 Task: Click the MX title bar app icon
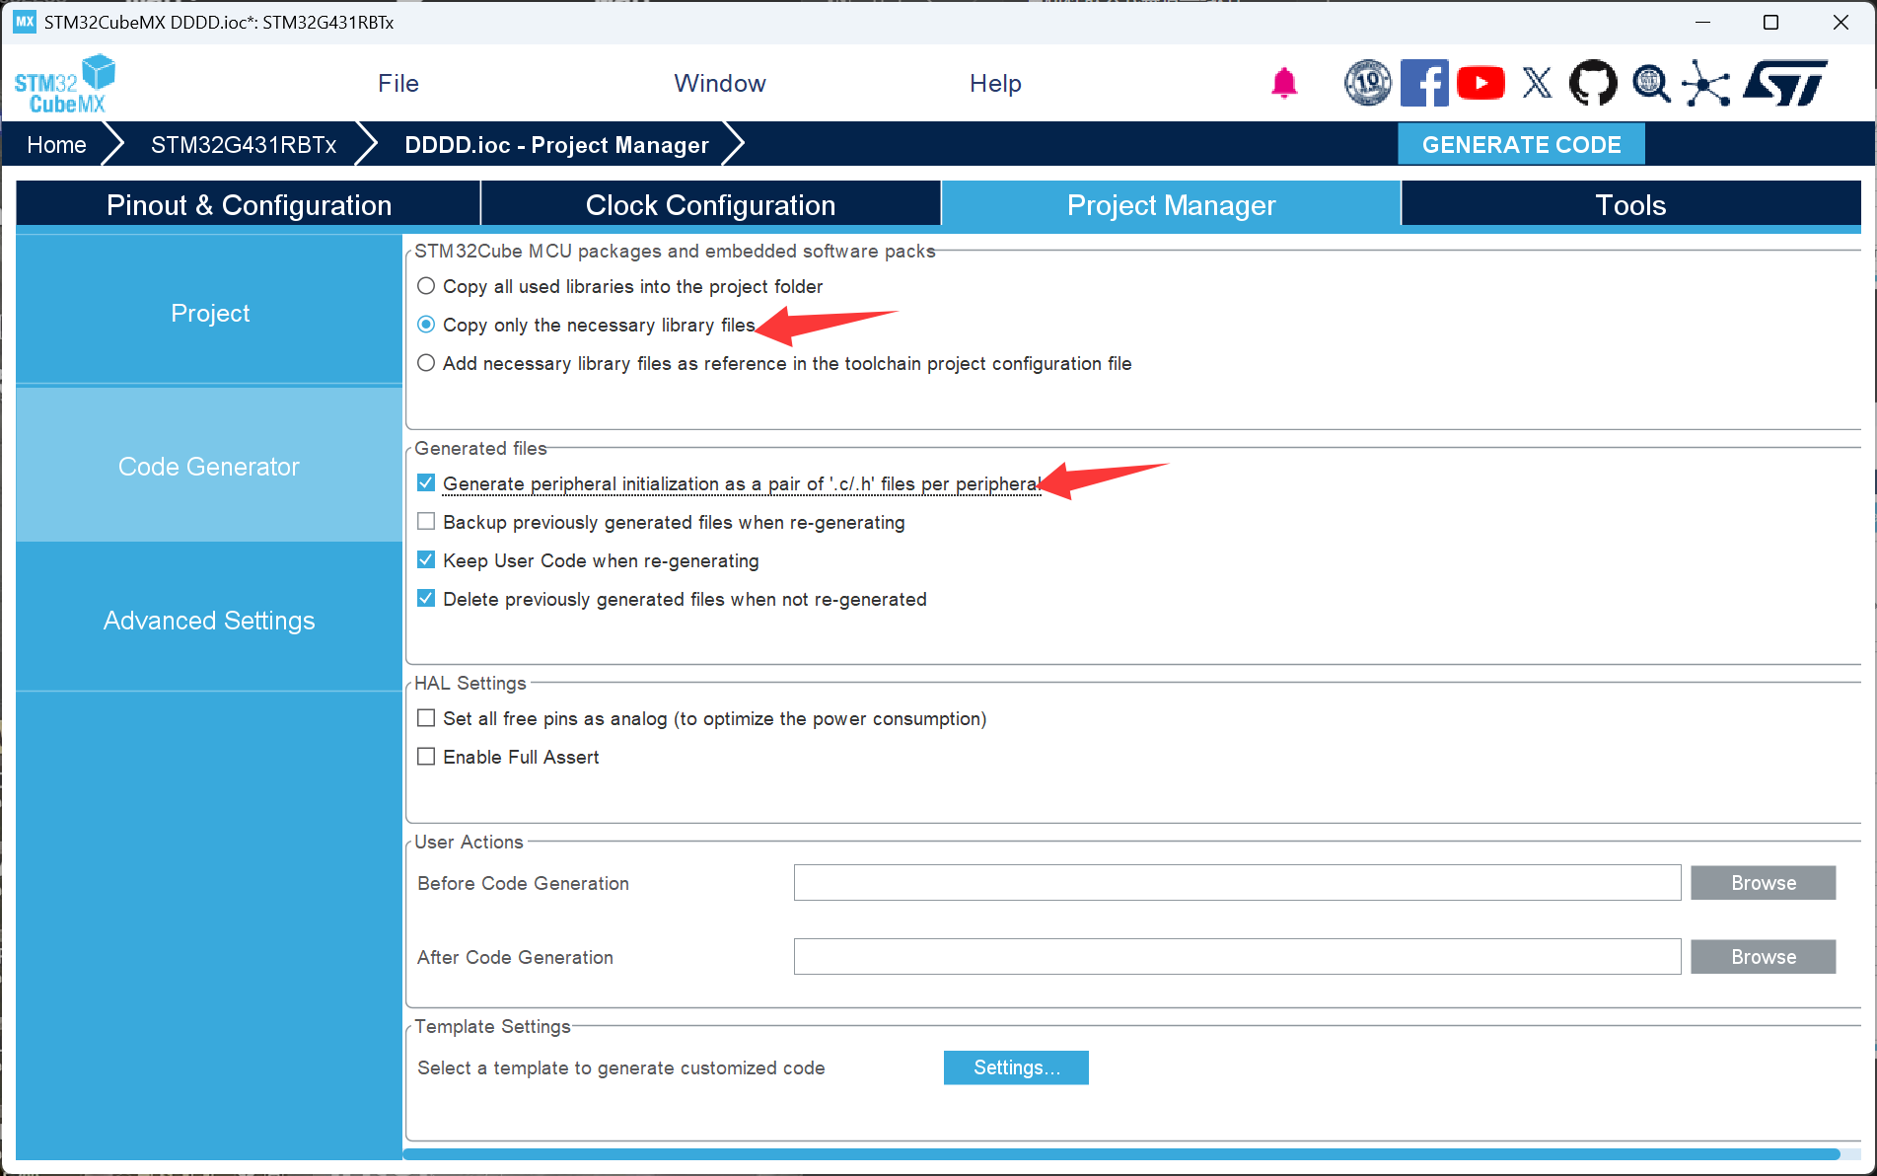tap(25, 22)
